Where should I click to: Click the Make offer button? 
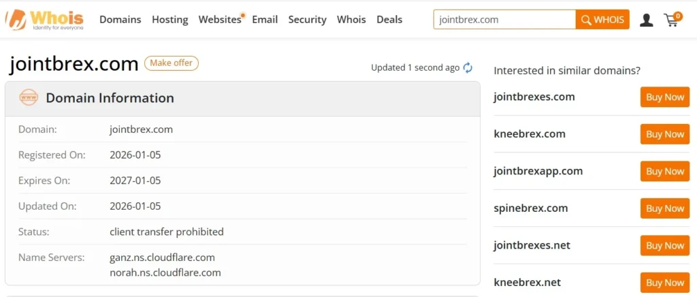click(x=171, y=63)
